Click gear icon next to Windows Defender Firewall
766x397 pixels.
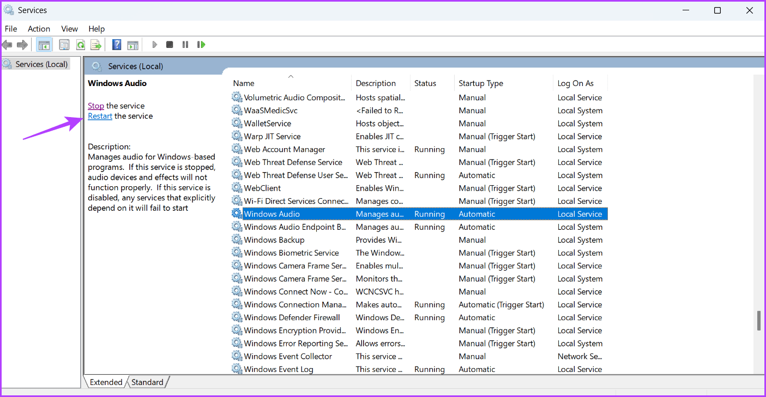237,317
